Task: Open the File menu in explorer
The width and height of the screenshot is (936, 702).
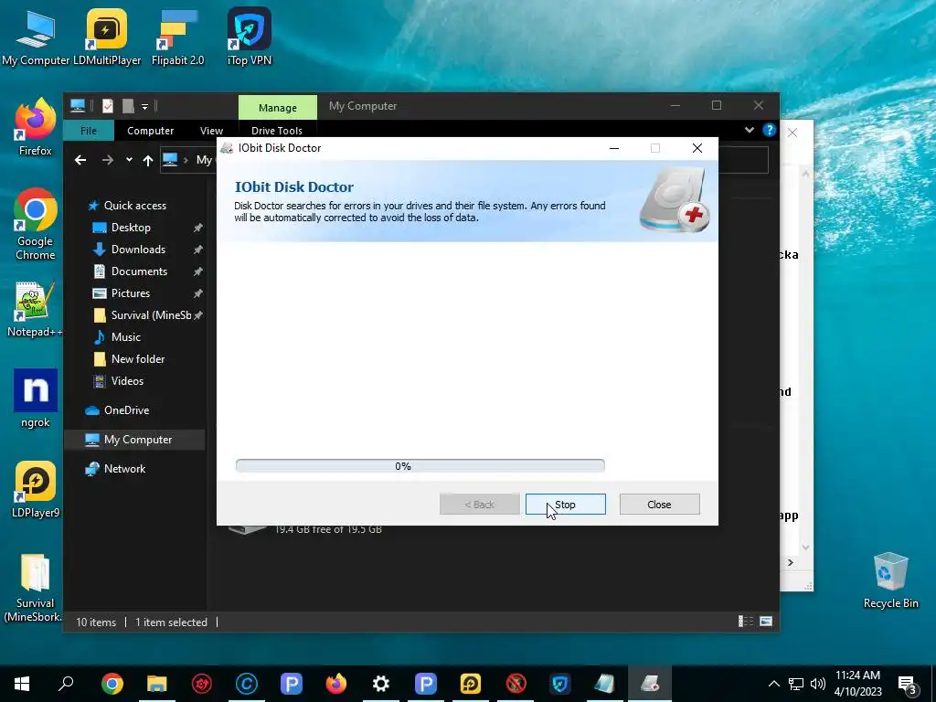Action: (89, 130)
